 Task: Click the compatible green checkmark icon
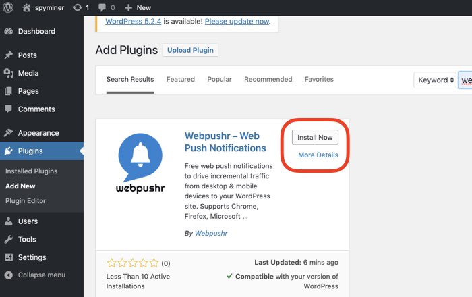229,276
